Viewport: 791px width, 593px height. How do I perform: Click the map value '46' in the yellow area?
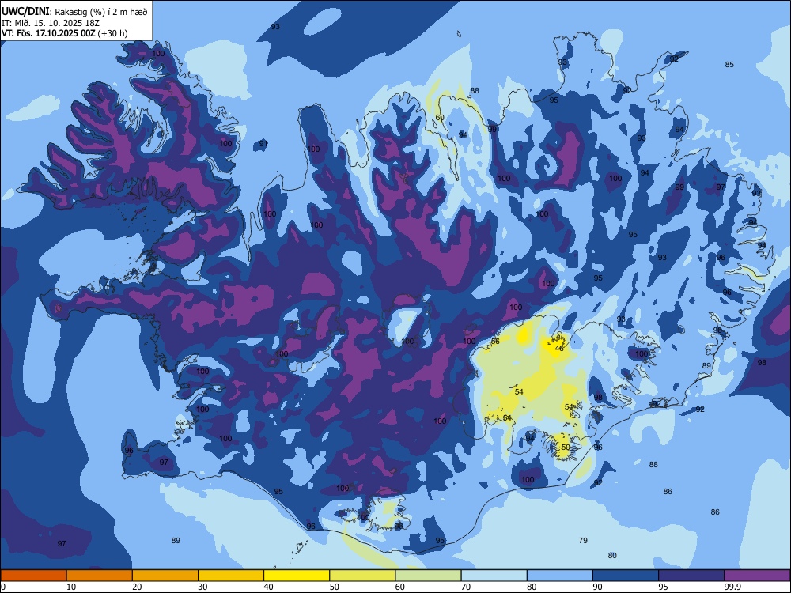point(559,349)
